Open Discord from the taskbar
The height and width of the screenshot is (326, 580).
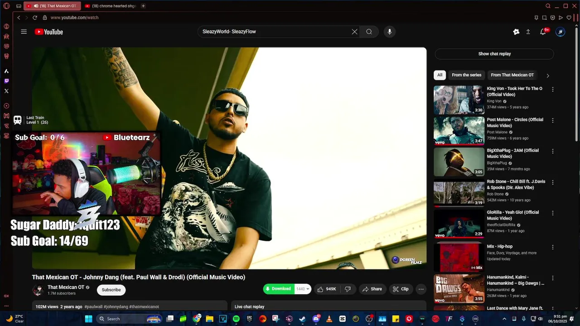[x=316, y=319]
